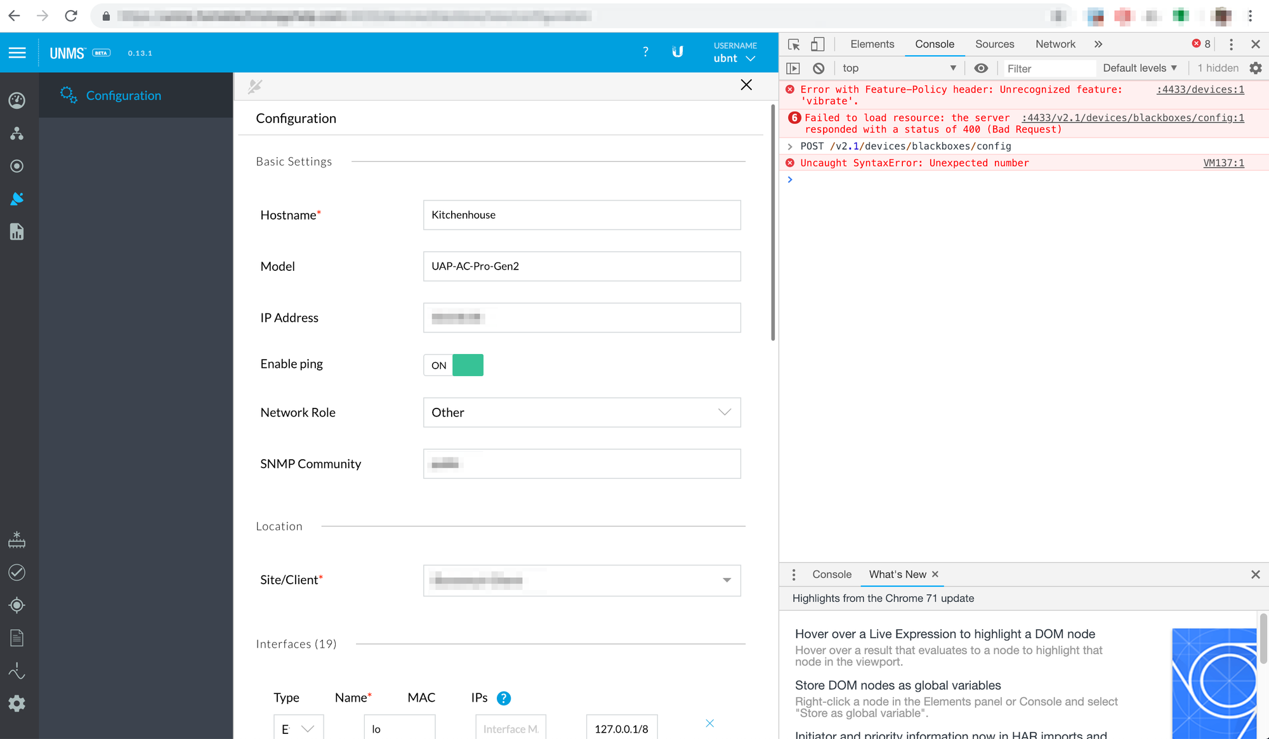Open the outages graph sidebar icon

[17, 671]
